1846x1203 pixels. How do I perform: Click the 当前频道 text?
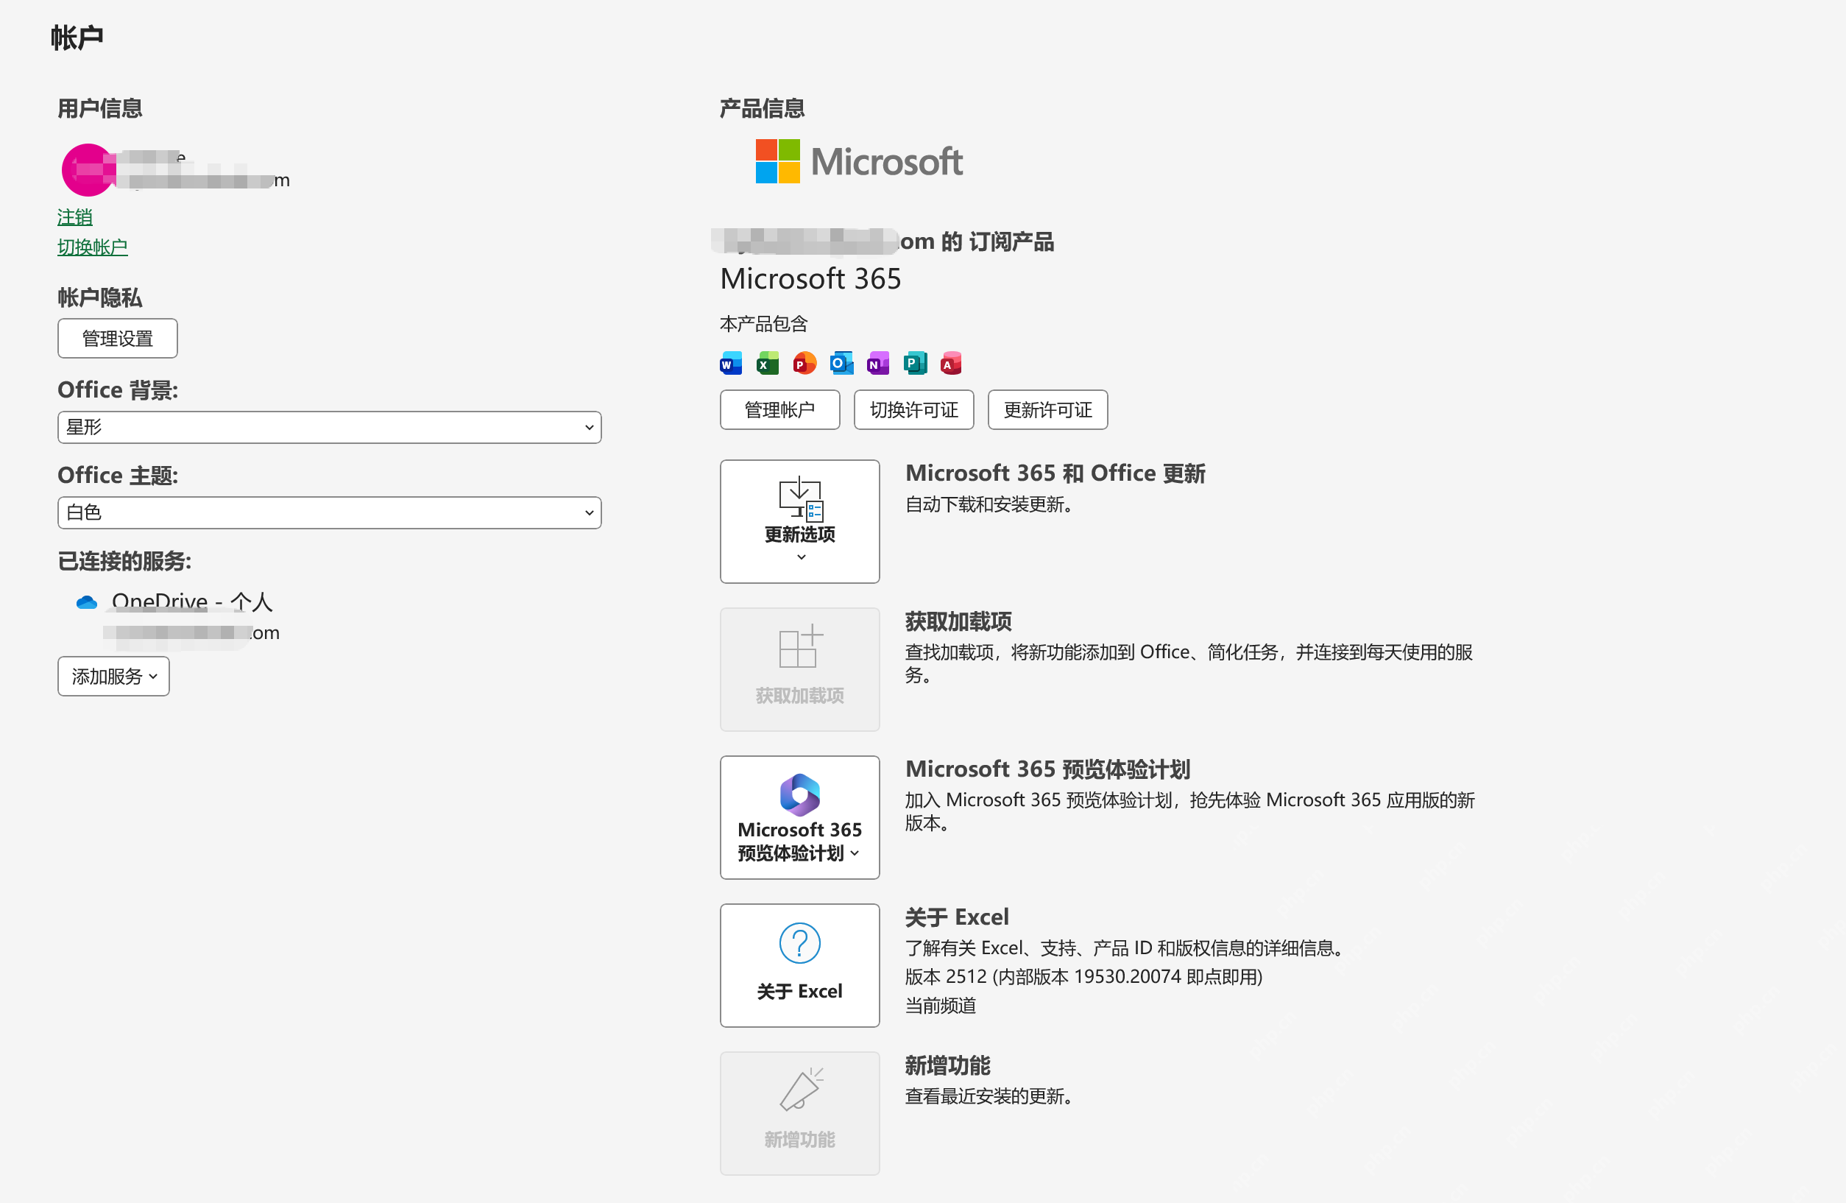(941, 1006)
